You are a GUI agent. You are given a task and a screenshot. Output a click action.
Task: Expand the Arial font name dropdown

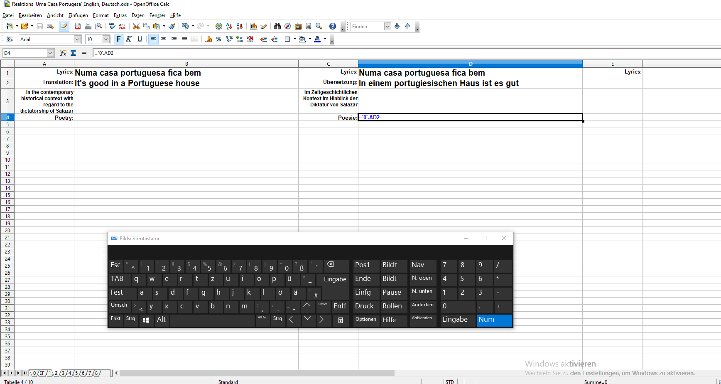pos(77,39)
